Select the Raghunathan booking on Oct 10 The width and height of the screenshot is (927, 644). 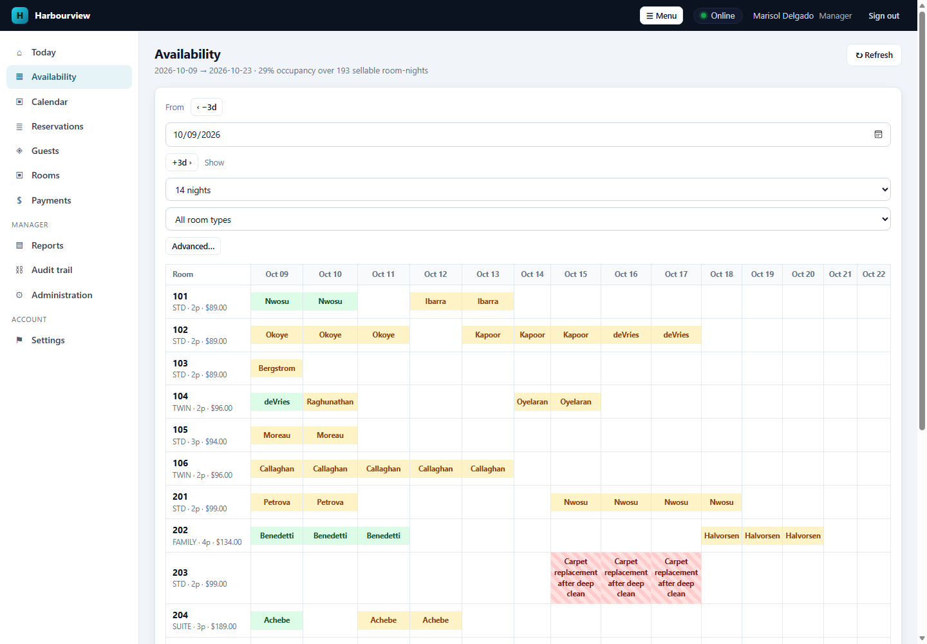point(330,402)
